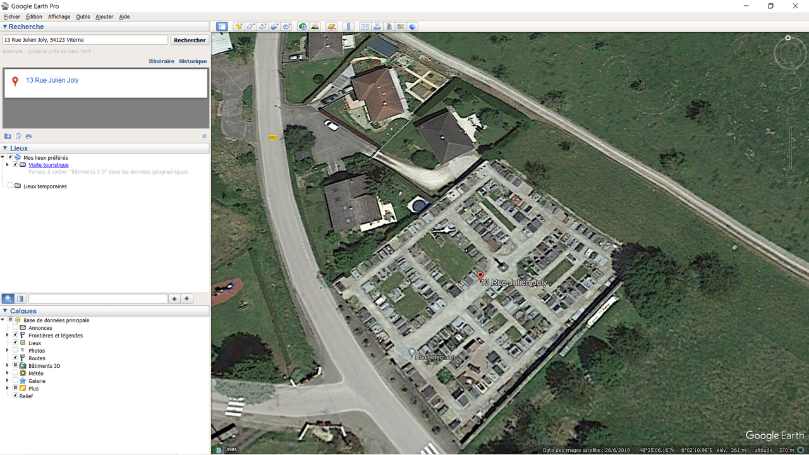
Task: Select the Add Polygon tool
Action: click(251, 27)
